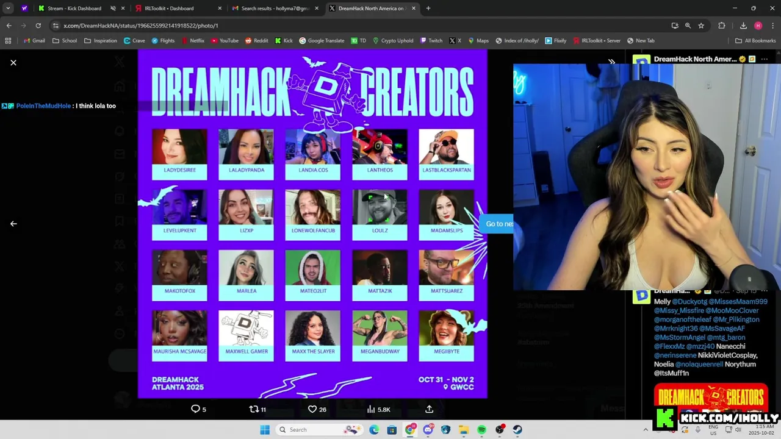Open a new browser tab with plus
781x439 pixels.
pyautogui.click(x=428, y=9)
